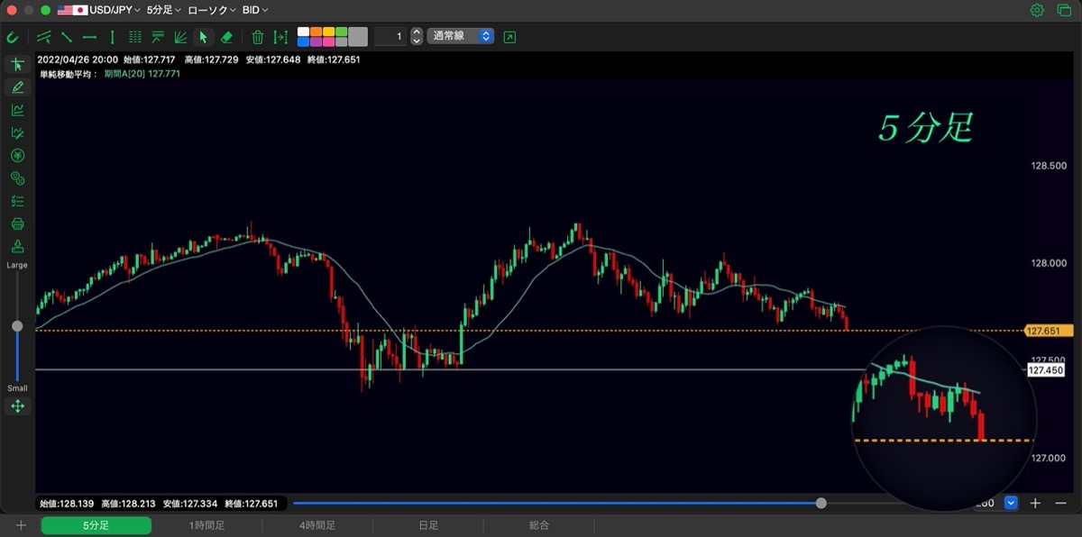Open the ローソク chart type dropdown

click(x=212, y=10)
